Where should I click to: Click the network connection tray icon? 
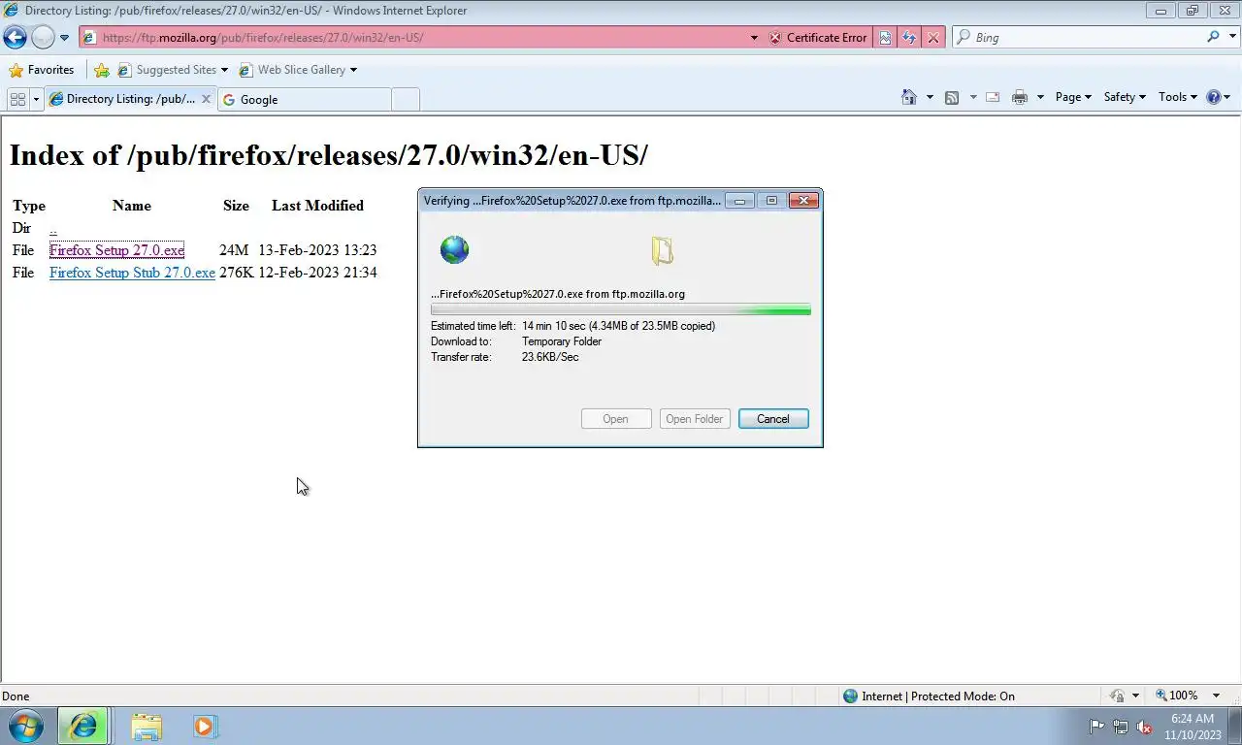[x=1121, y=727]
